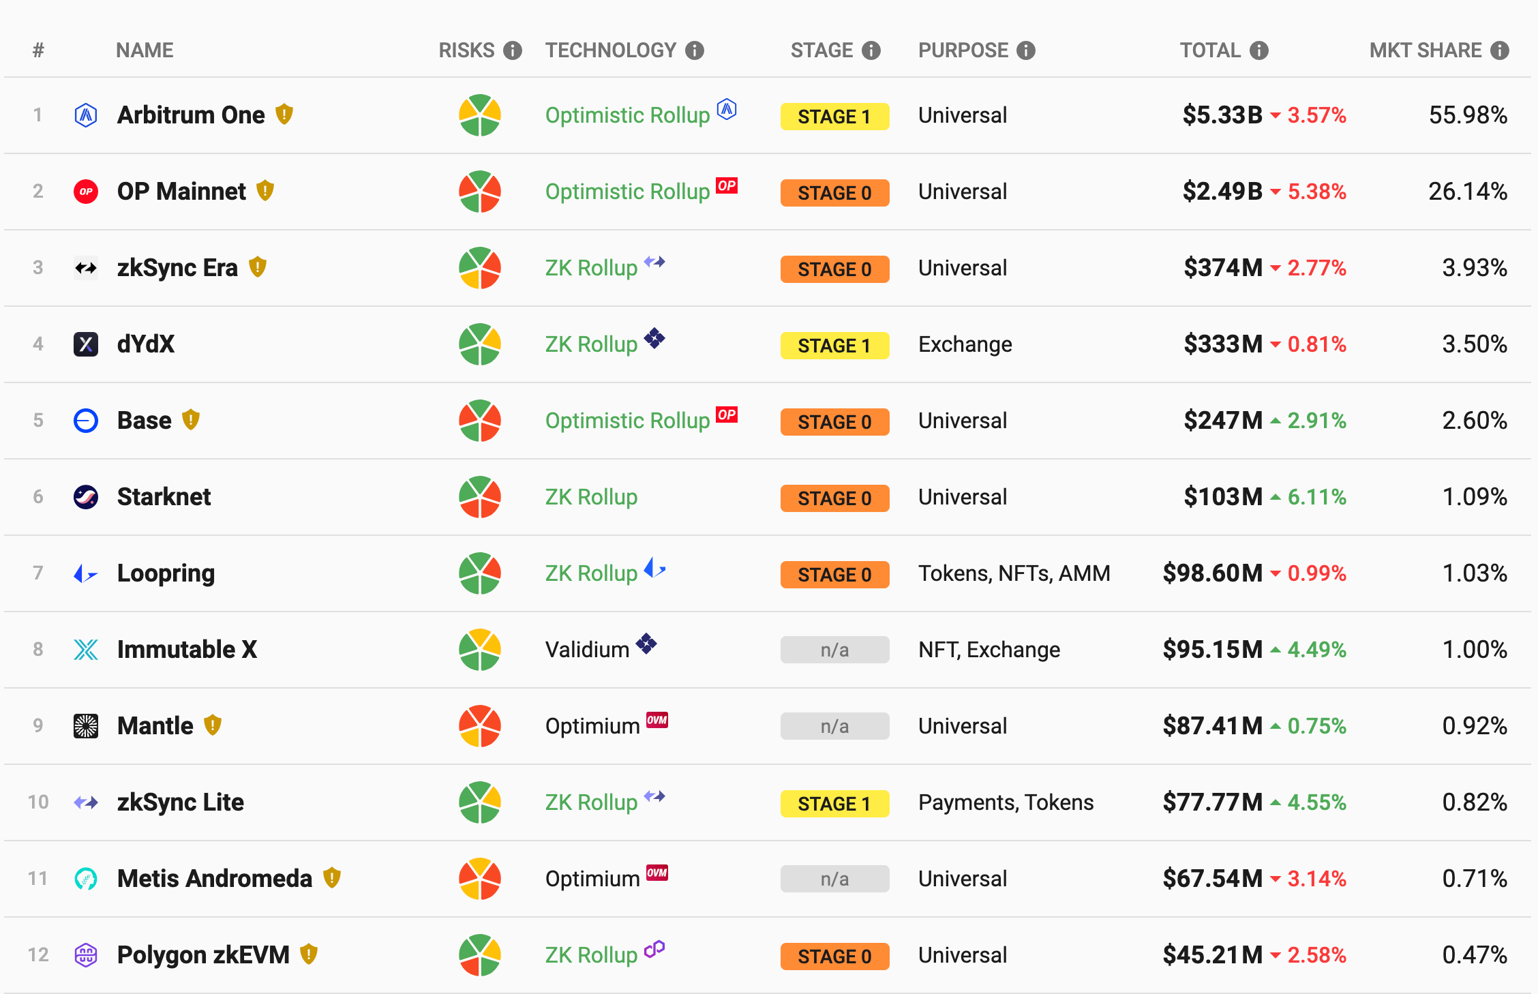
Task: Click the Arbitrum One logo icon
Action: click(x=86, y=115)
